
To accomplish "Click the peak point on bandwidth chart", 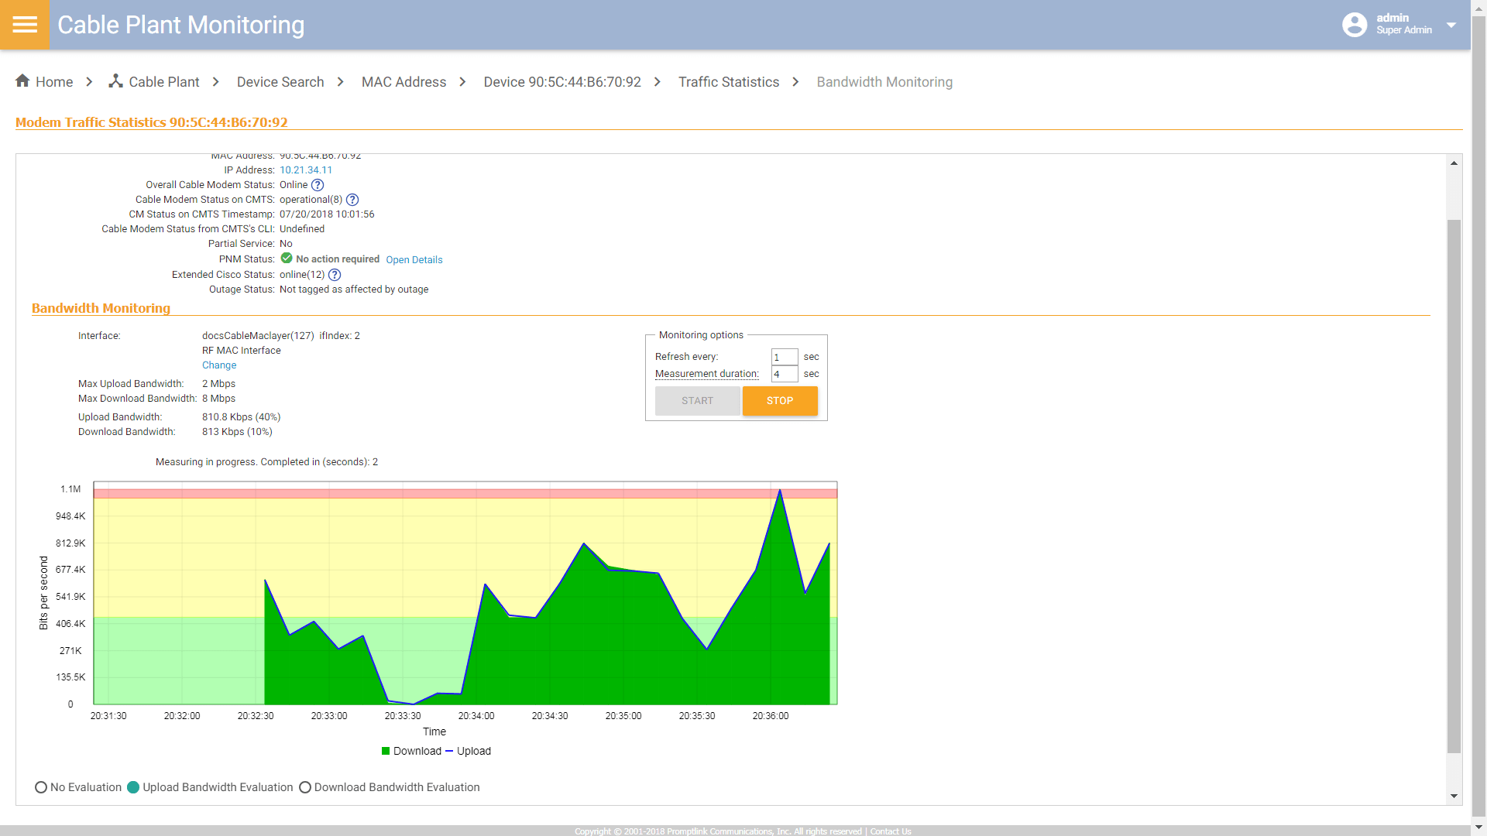I will [780, 490].
